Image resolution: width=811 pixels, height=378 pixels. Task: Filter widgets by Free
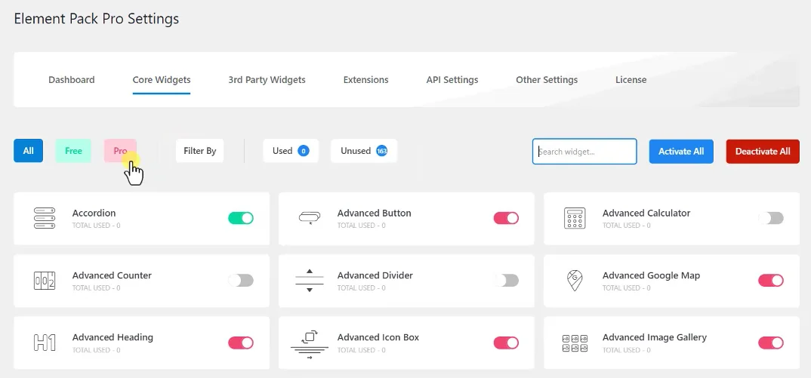pos(73,151)
